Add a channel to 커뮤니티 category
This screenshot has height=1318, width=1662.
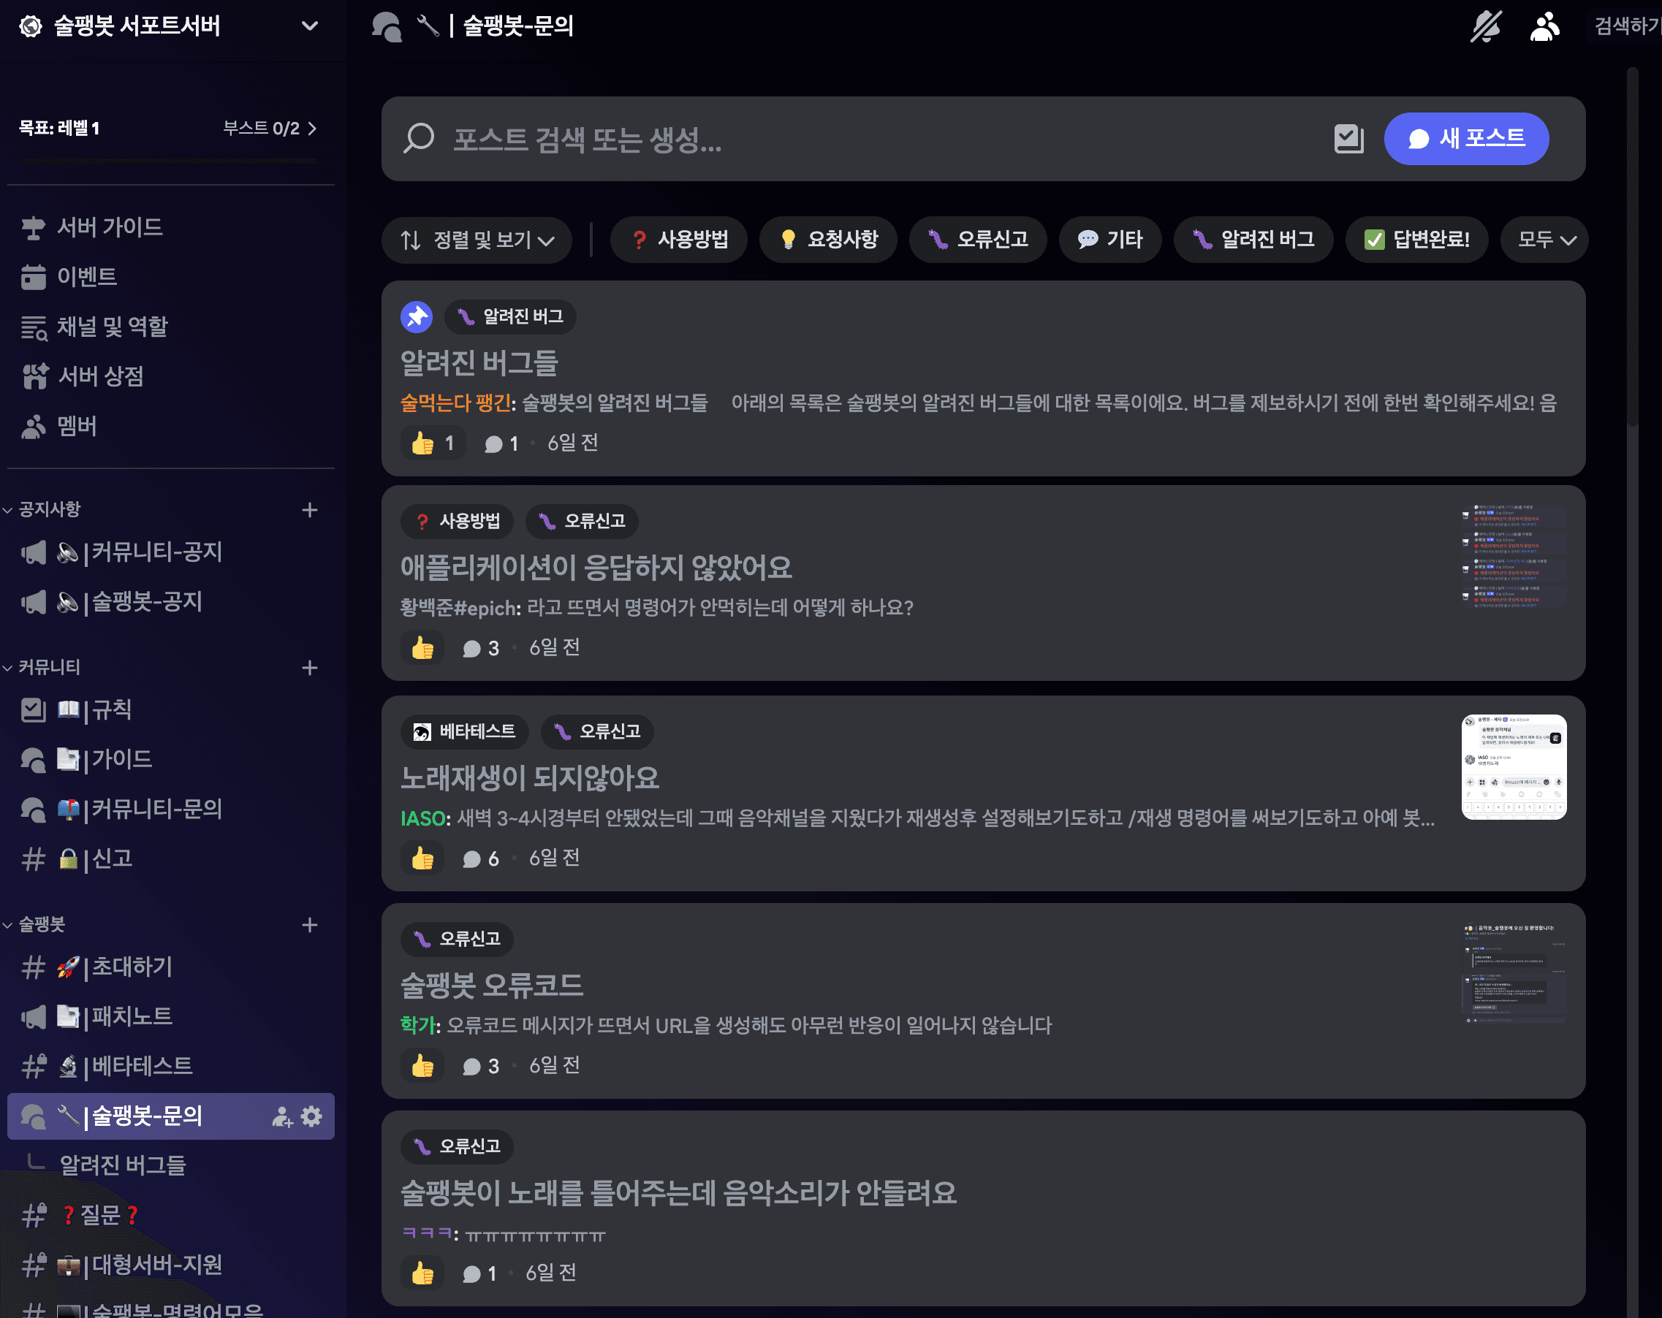310,668
